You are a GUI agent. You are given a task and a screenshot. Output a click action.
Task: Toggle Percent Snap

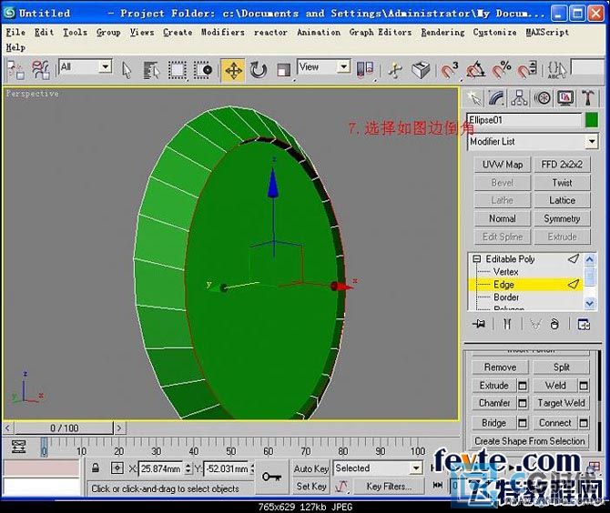501,70
